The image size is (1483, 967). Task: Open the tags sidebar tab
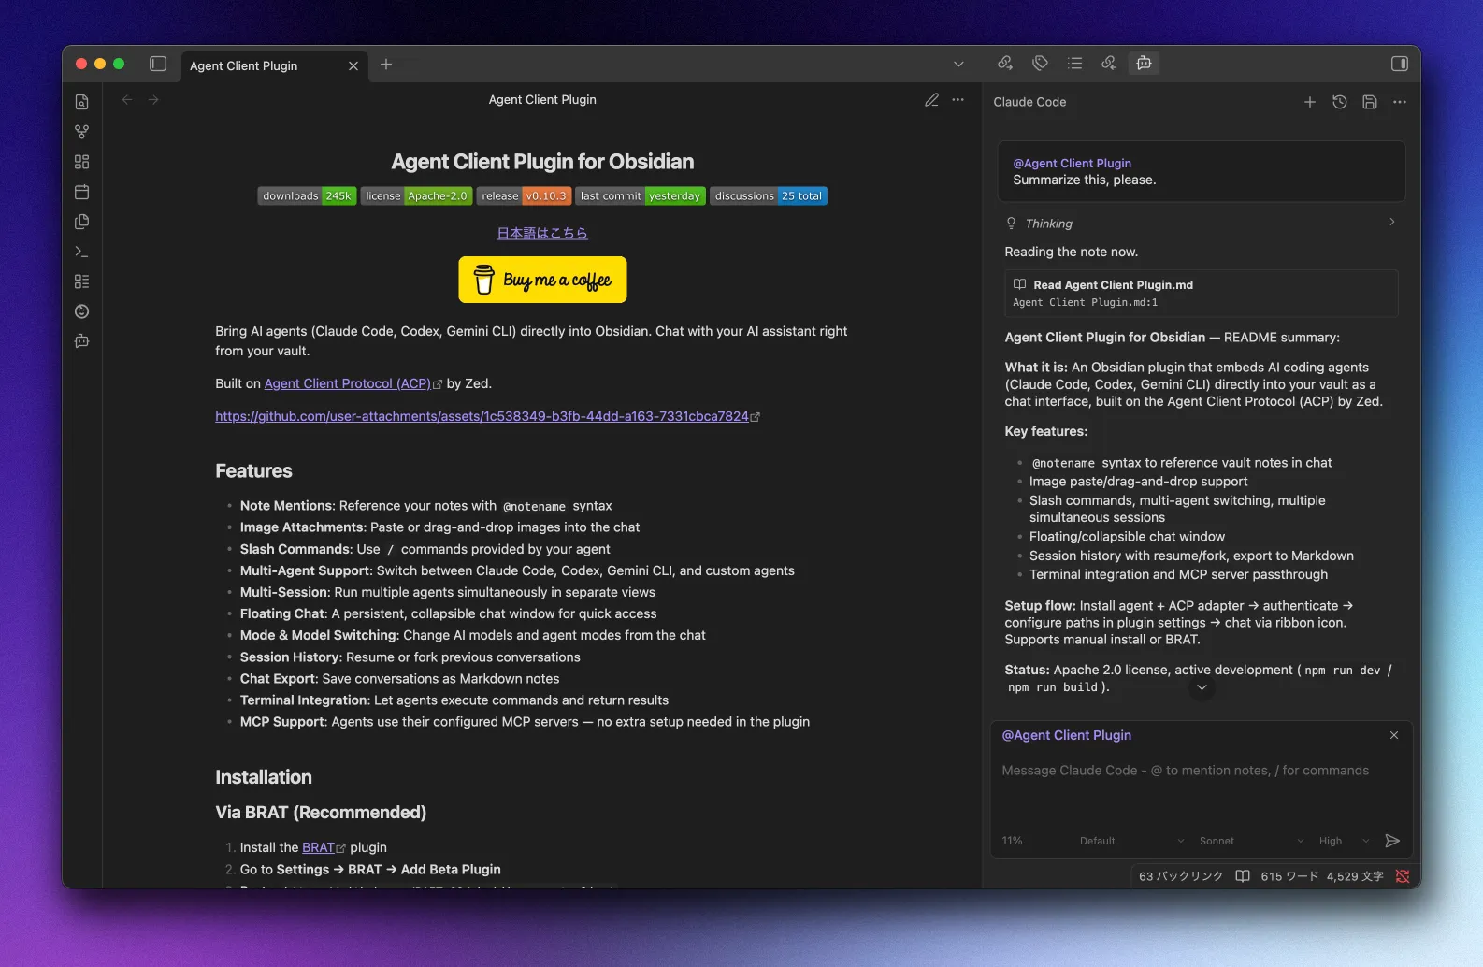click(1040, 63)
